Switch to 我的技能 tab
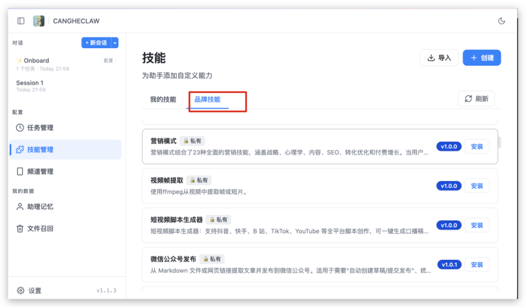This screenshot has width=526, height=307. (163, 100)
